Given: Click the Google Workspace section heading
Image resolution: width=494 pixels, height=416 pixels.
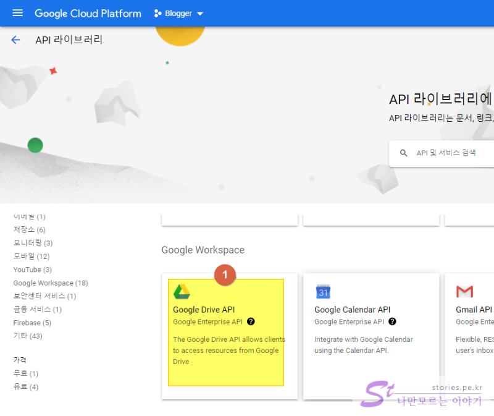Looking at the screenshot, I should click(203, 250).
